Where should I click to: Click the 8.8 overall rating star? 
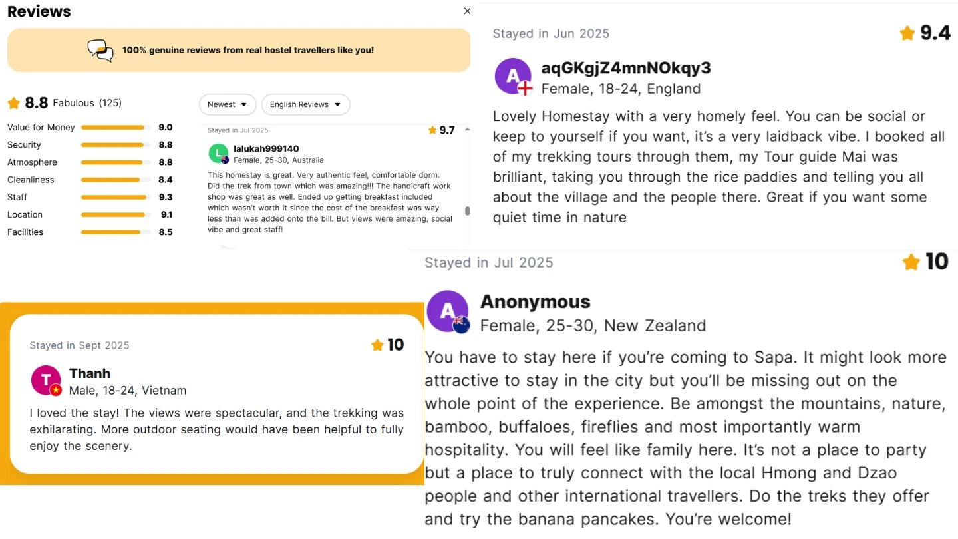click(x=14, y=103)
